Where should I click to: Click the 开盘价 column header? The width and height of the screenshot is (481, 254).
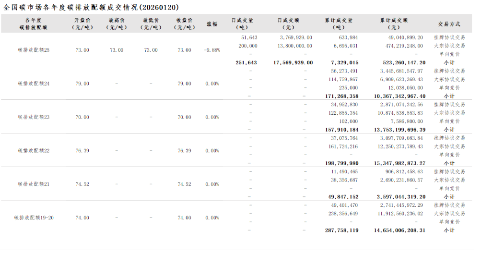click(82, 24)
